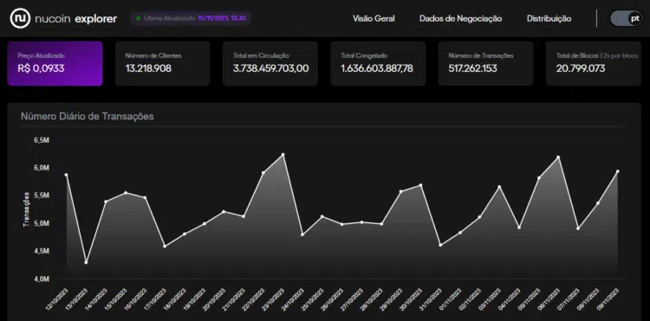
Task: Click the 13/10/2023 lowest data point
Action: 86,262
